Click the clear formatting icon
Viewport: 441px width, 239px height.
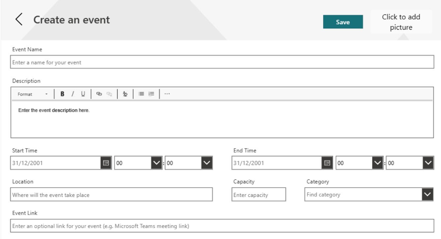125,94
